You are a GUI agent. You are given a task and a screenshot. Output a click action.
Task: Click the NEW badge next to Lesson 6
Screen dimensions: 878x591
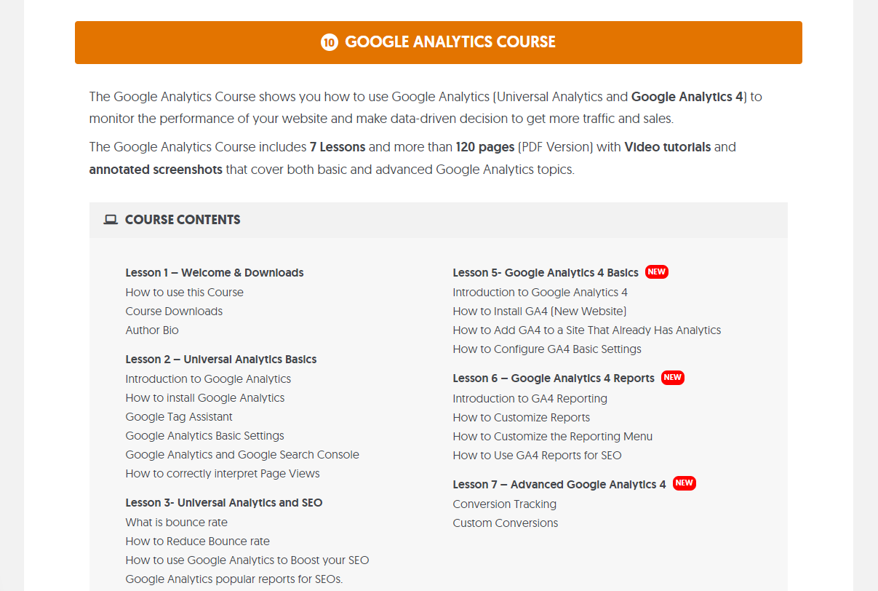(673, 377)
